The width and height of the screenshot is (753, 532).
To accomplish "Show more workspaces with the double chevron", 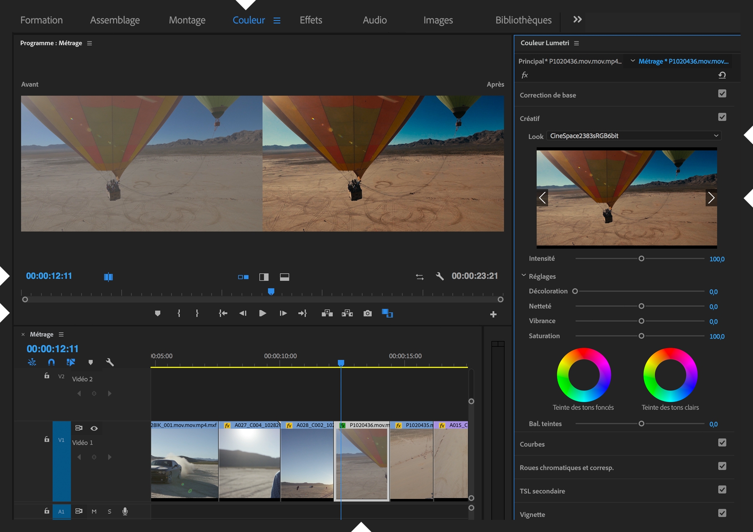I will pyautogui.click(x=577, y=20).
